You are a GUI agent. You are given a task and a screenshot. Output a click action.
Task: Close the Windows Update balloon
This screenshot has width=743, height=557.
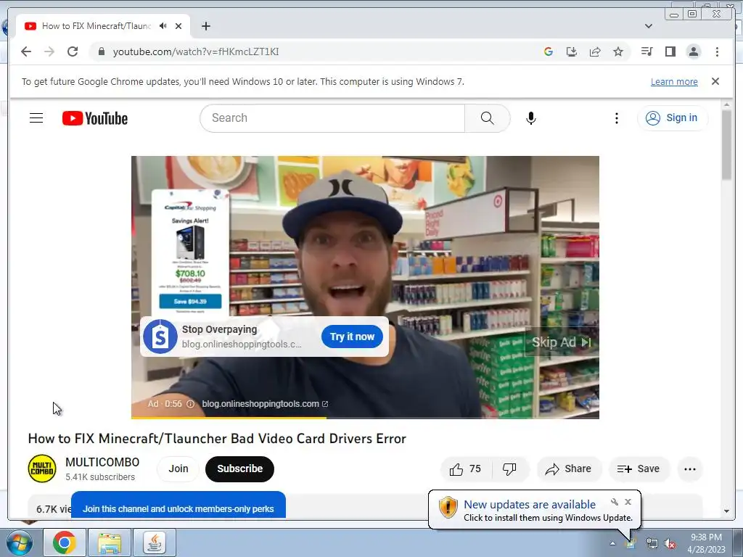click(628, 502)
